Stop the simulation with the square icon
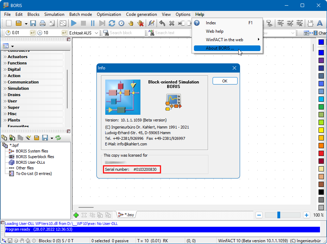327x244 pixels. (x=83, y=23)
